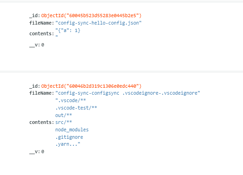Select the __v value 0 in first document
The height and width of the screenshot is (175, 243).
43,45
